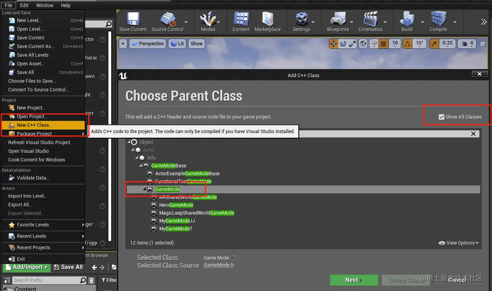Open viewport options dropdown arrow

[123, 44]
